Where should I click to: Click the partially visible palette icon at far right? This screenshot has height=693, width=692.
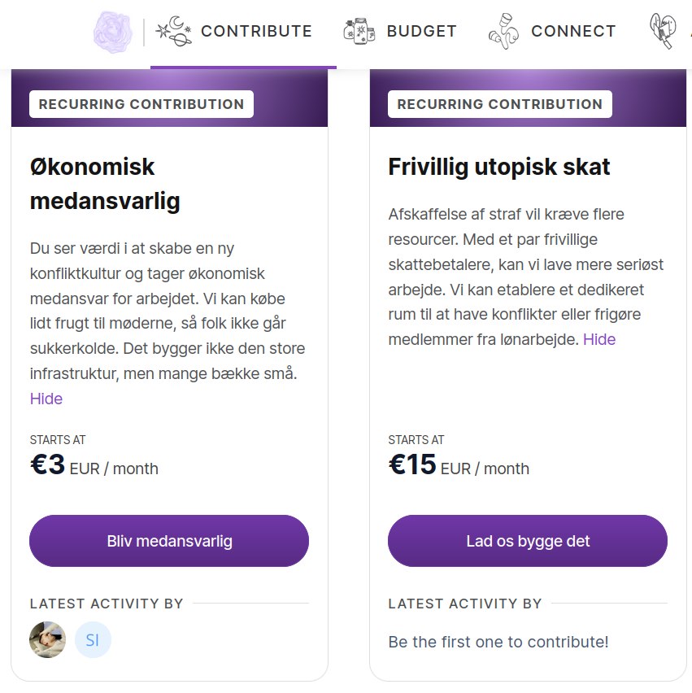point(662,32)
